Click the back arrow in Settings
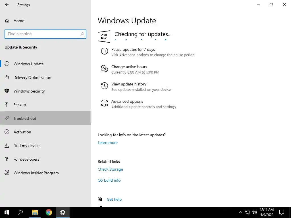 [7, 5]
